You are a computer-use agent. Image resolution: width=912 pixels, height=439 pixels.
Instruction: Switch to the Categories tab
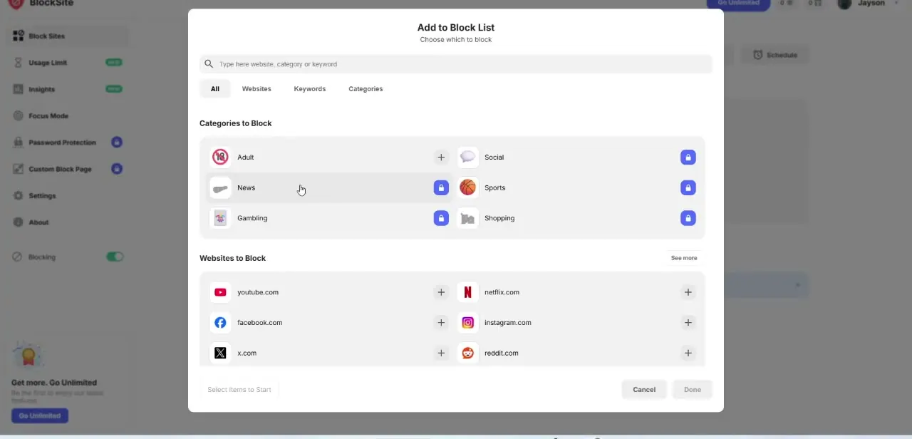(x=366, y=89)
